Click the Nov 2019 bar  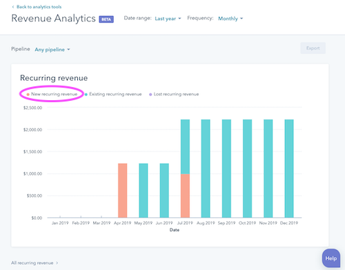tap(268, 168)
